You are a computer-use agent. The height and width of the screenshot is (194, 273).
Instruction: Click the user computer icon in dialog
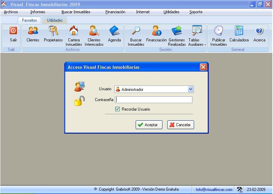coord(80,86)
